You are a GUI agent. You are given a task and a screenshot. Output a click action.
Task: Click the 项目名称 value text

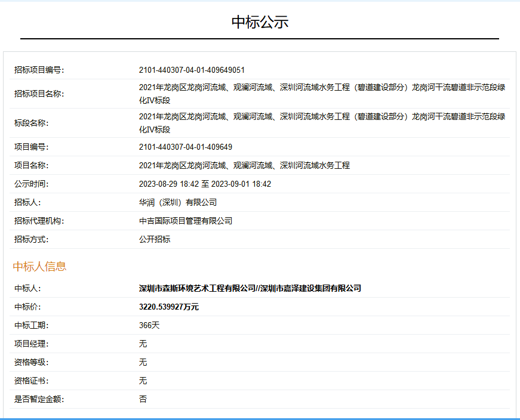tap(244, 165)
